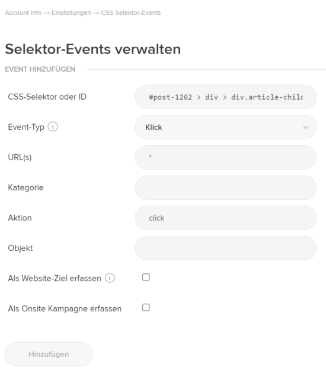Open the Event-Typ Klick dropdown
The image size is (326, 373).
point(225,127)
